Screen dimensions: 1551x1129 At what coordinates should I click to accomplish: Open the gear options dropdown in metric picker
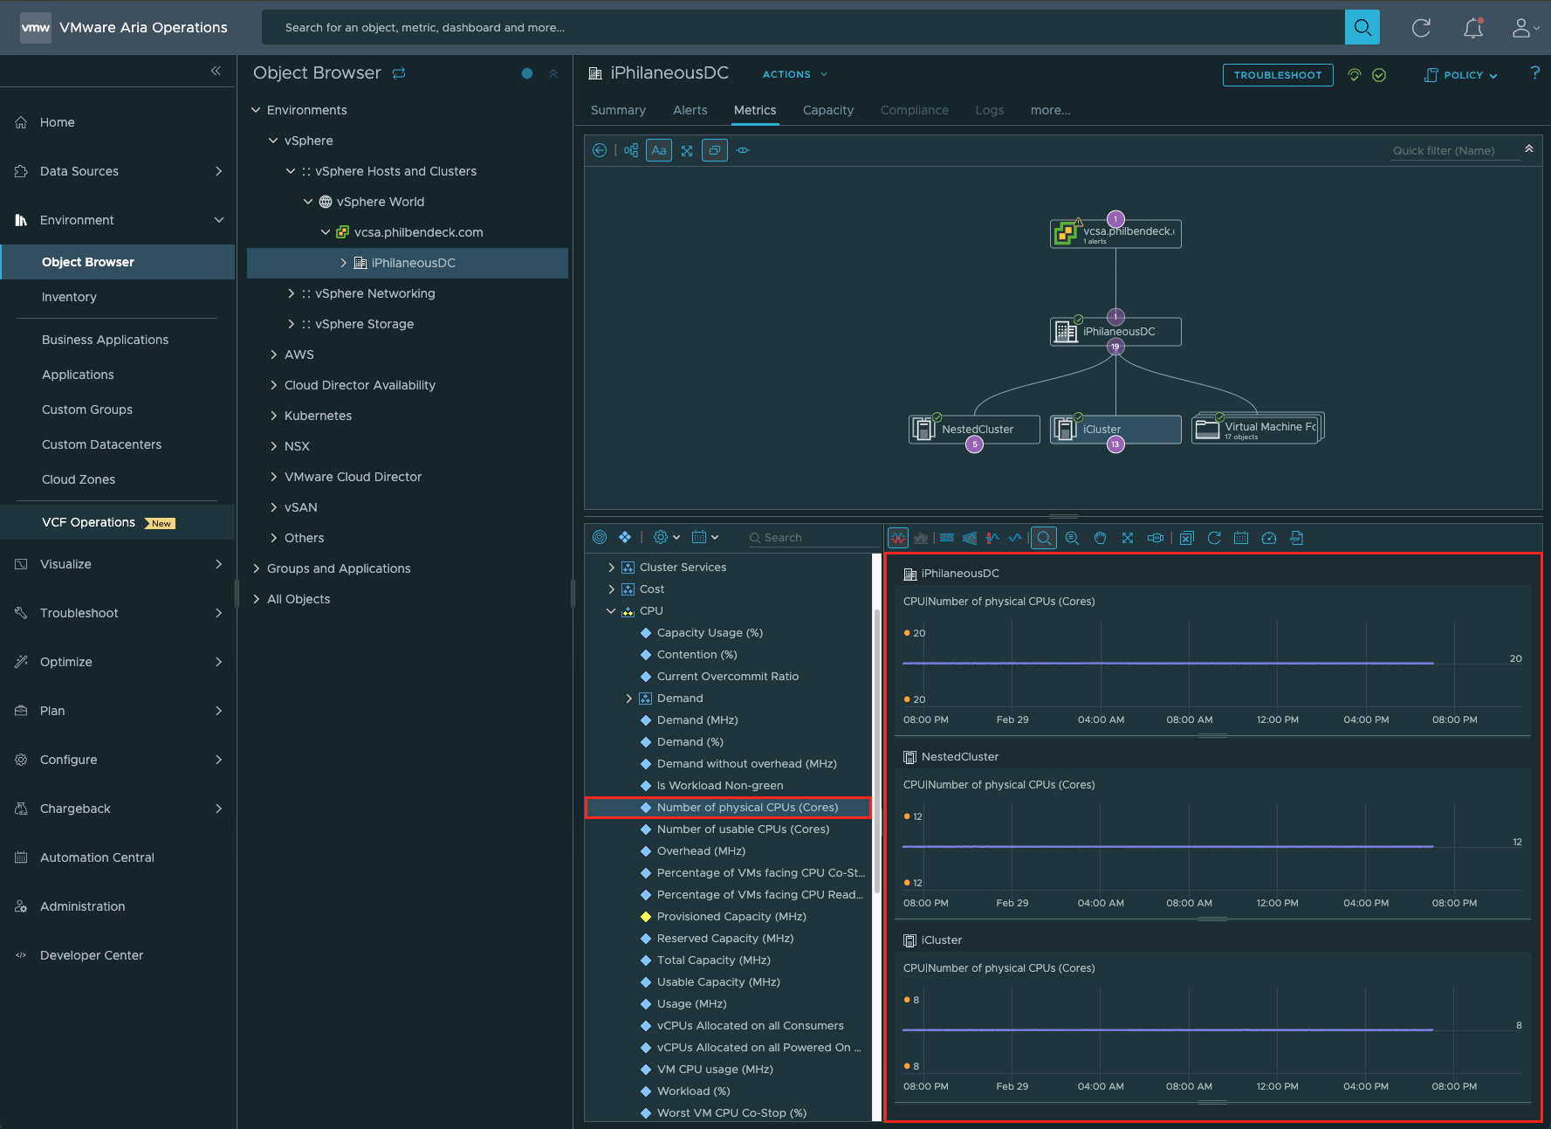click(667, 537)
